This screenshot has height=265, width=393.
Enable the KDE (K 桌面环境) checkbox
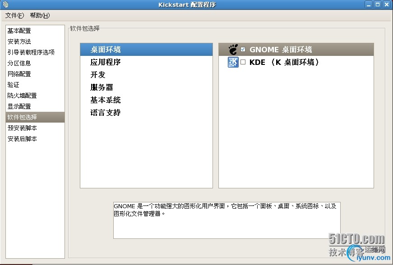tap(243, 62)
